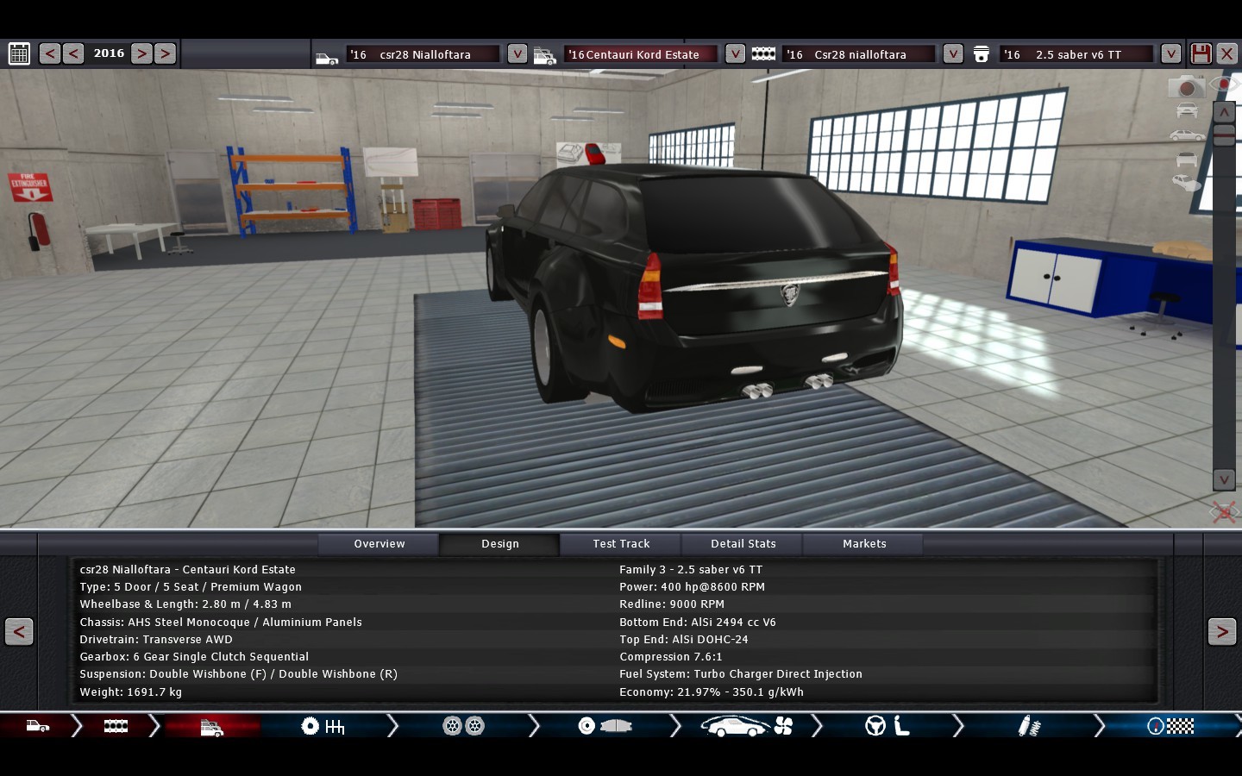
Task: Select the aerodynamics and cooling step
Action: pyautogui.click(x=746, y=727)
